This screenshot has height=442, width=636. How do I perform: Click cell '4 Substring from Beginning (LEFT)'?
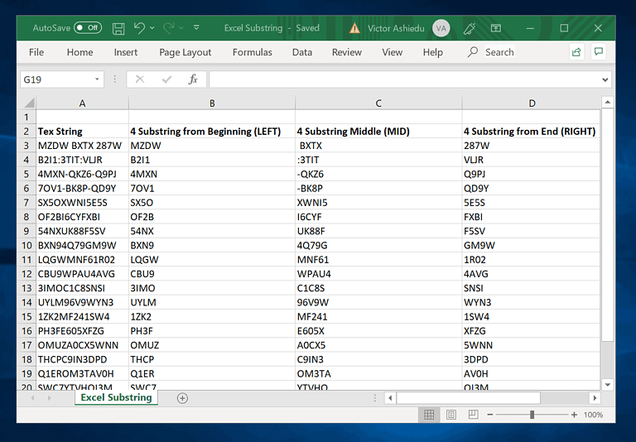point(212,132)
